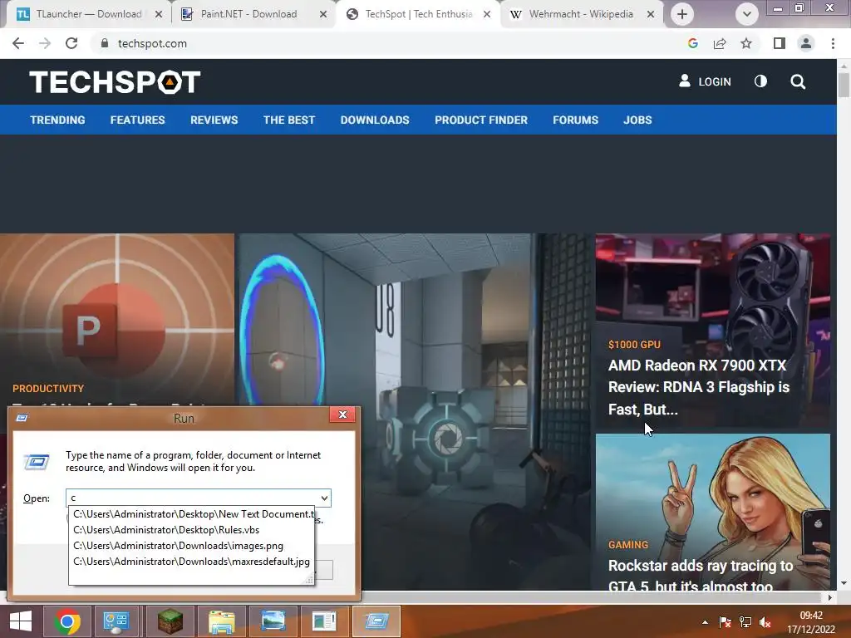This screenshot has width=851, height=638.
Task: Click the Open text field in Run dialog
Action: click(192, 498)
